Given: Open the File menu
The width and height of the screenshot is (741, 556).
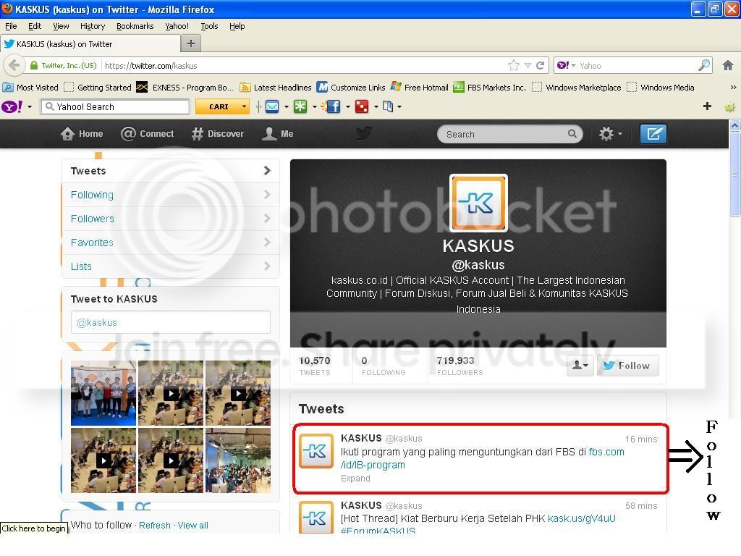Looking at the screenshot, I should click(x=11, y=26).
